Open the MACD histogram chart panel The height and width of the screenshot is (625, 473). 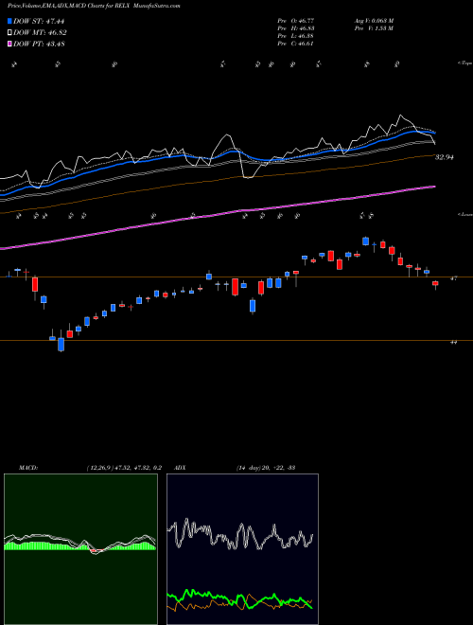click(80, 549)
